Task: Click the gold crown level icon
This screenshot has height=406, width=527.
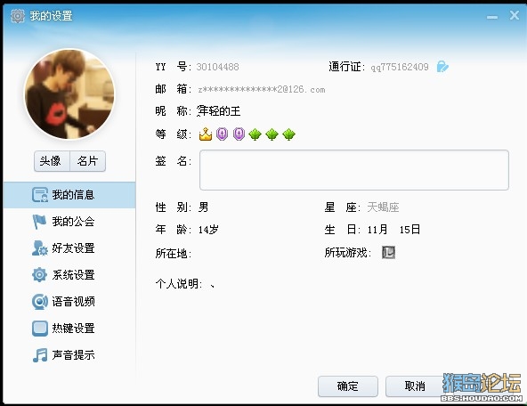Action: [206, 134]
